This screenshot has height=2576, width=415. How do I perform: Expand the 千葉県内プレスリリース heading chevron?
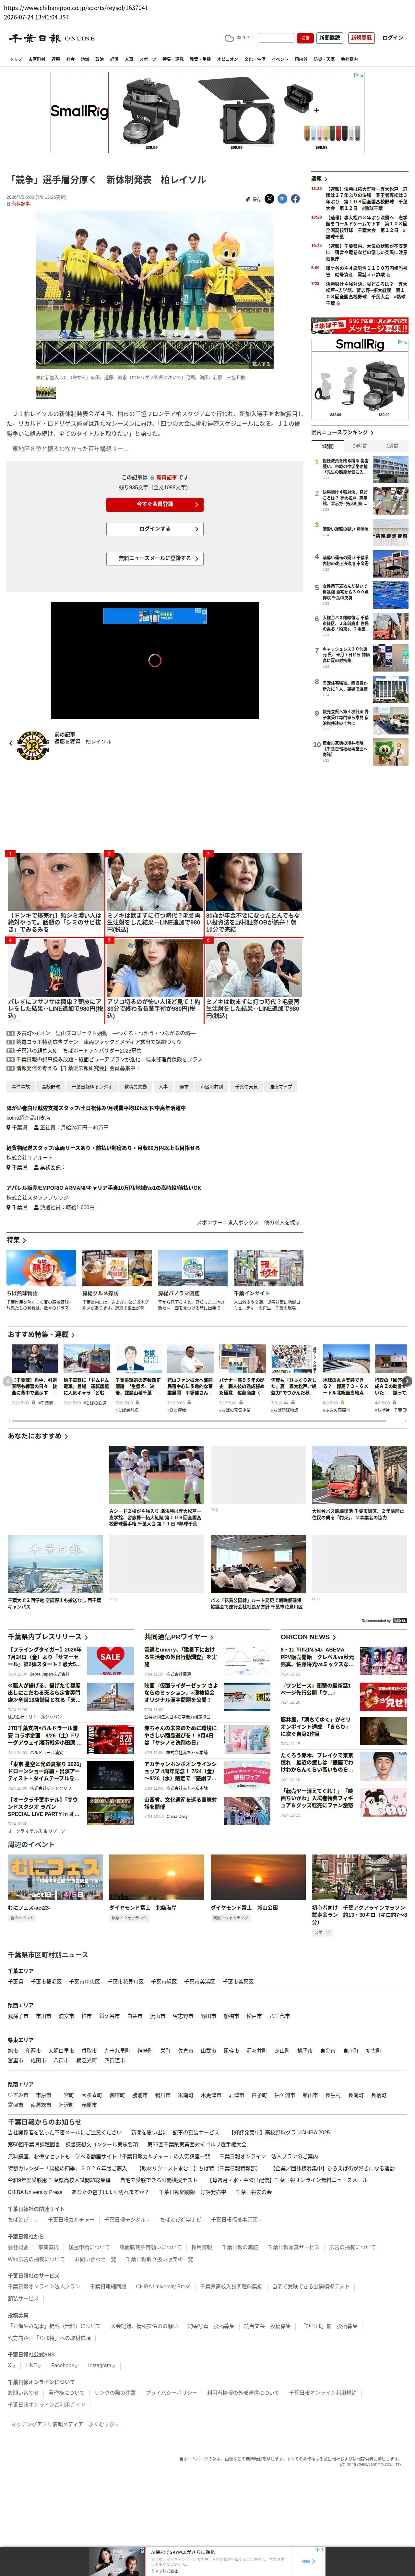click(86, 1637)
